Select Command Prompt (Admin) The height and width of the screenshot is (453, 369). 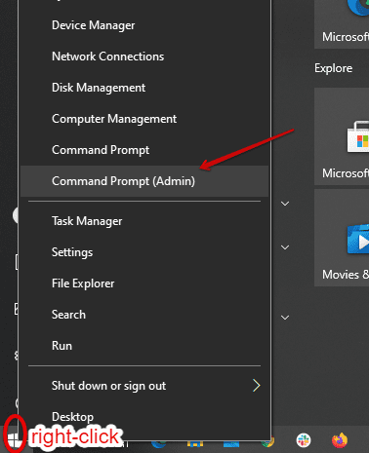tap(144, 181)
